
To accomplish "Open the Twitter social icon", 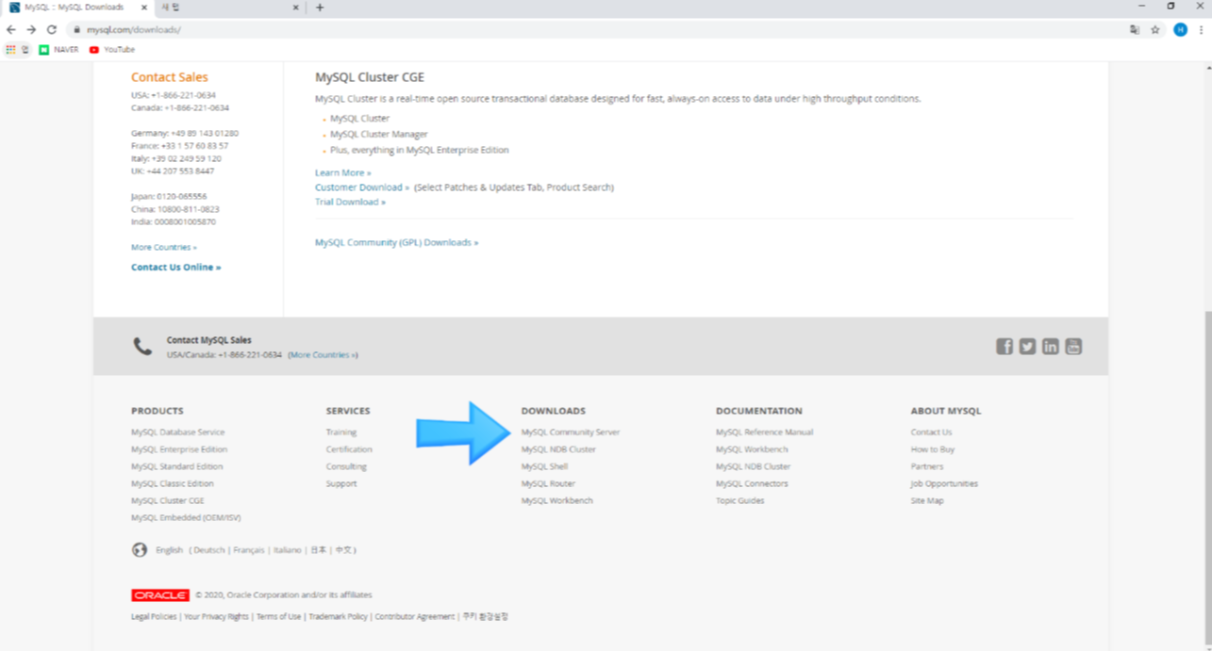I will click(x=1027, y=347).
